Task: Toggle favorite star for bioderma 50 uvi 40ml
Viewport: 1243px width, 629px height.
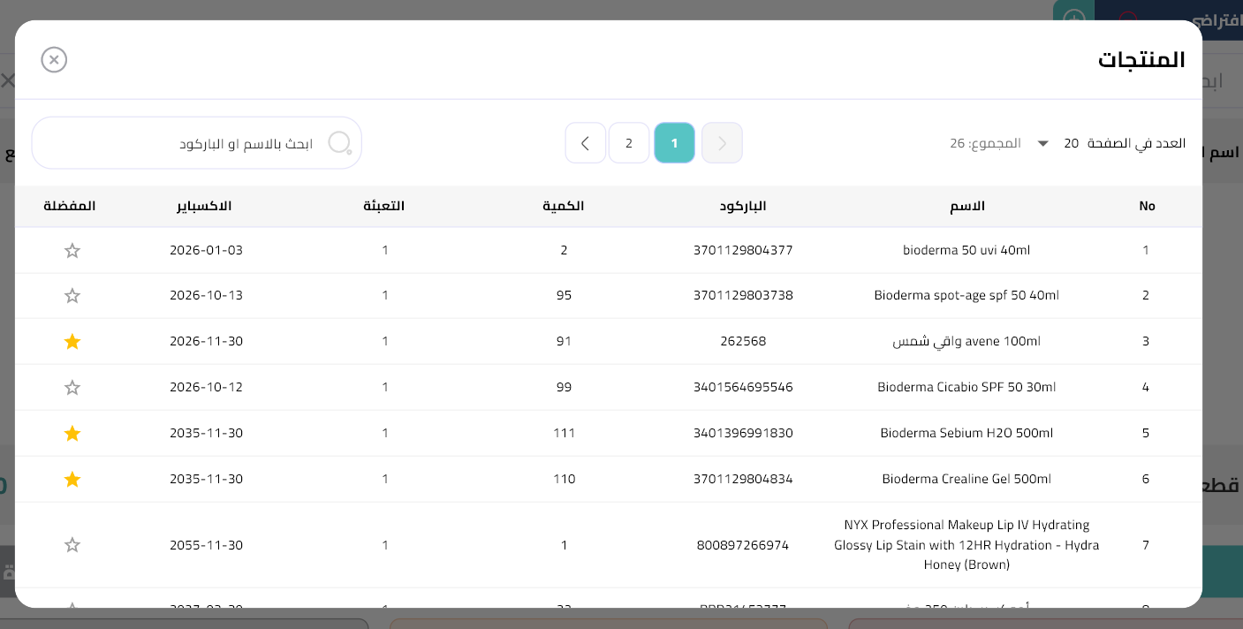Action: 72,251
